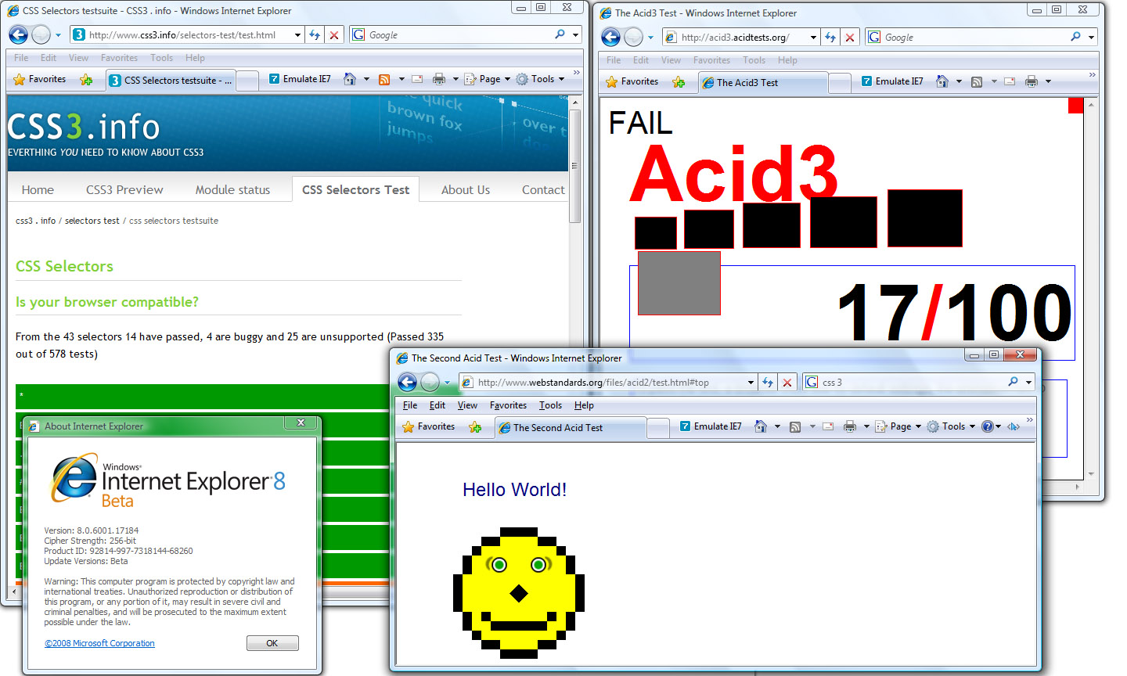Viewport: 1127px width, 676px height.
Task: Click RSS feeds icon in Second Acid Test window
Action: pos(795,426)
